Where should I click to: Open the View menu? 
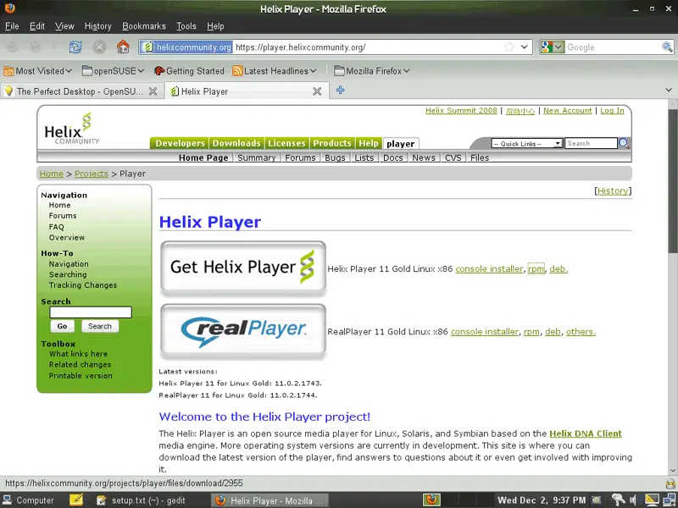64,26
